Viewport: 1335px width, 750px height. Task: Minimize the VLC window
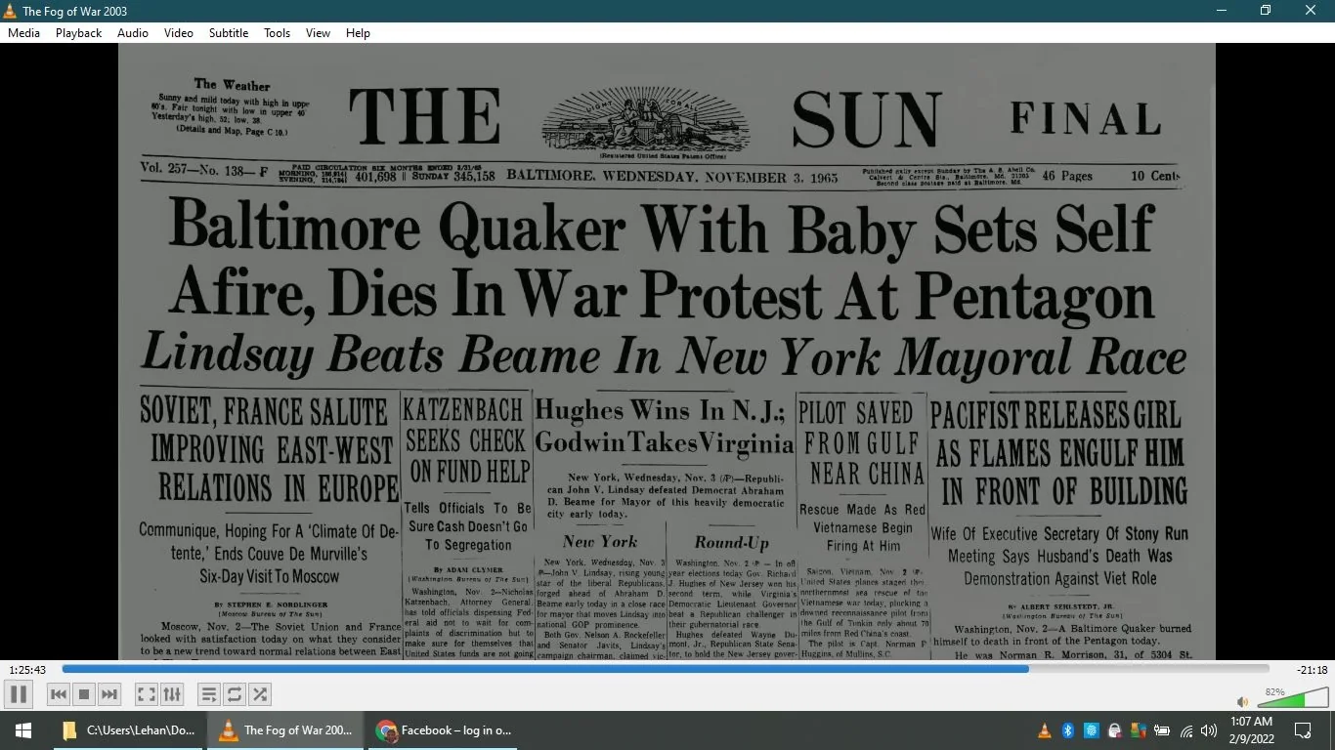[1222, 11]
